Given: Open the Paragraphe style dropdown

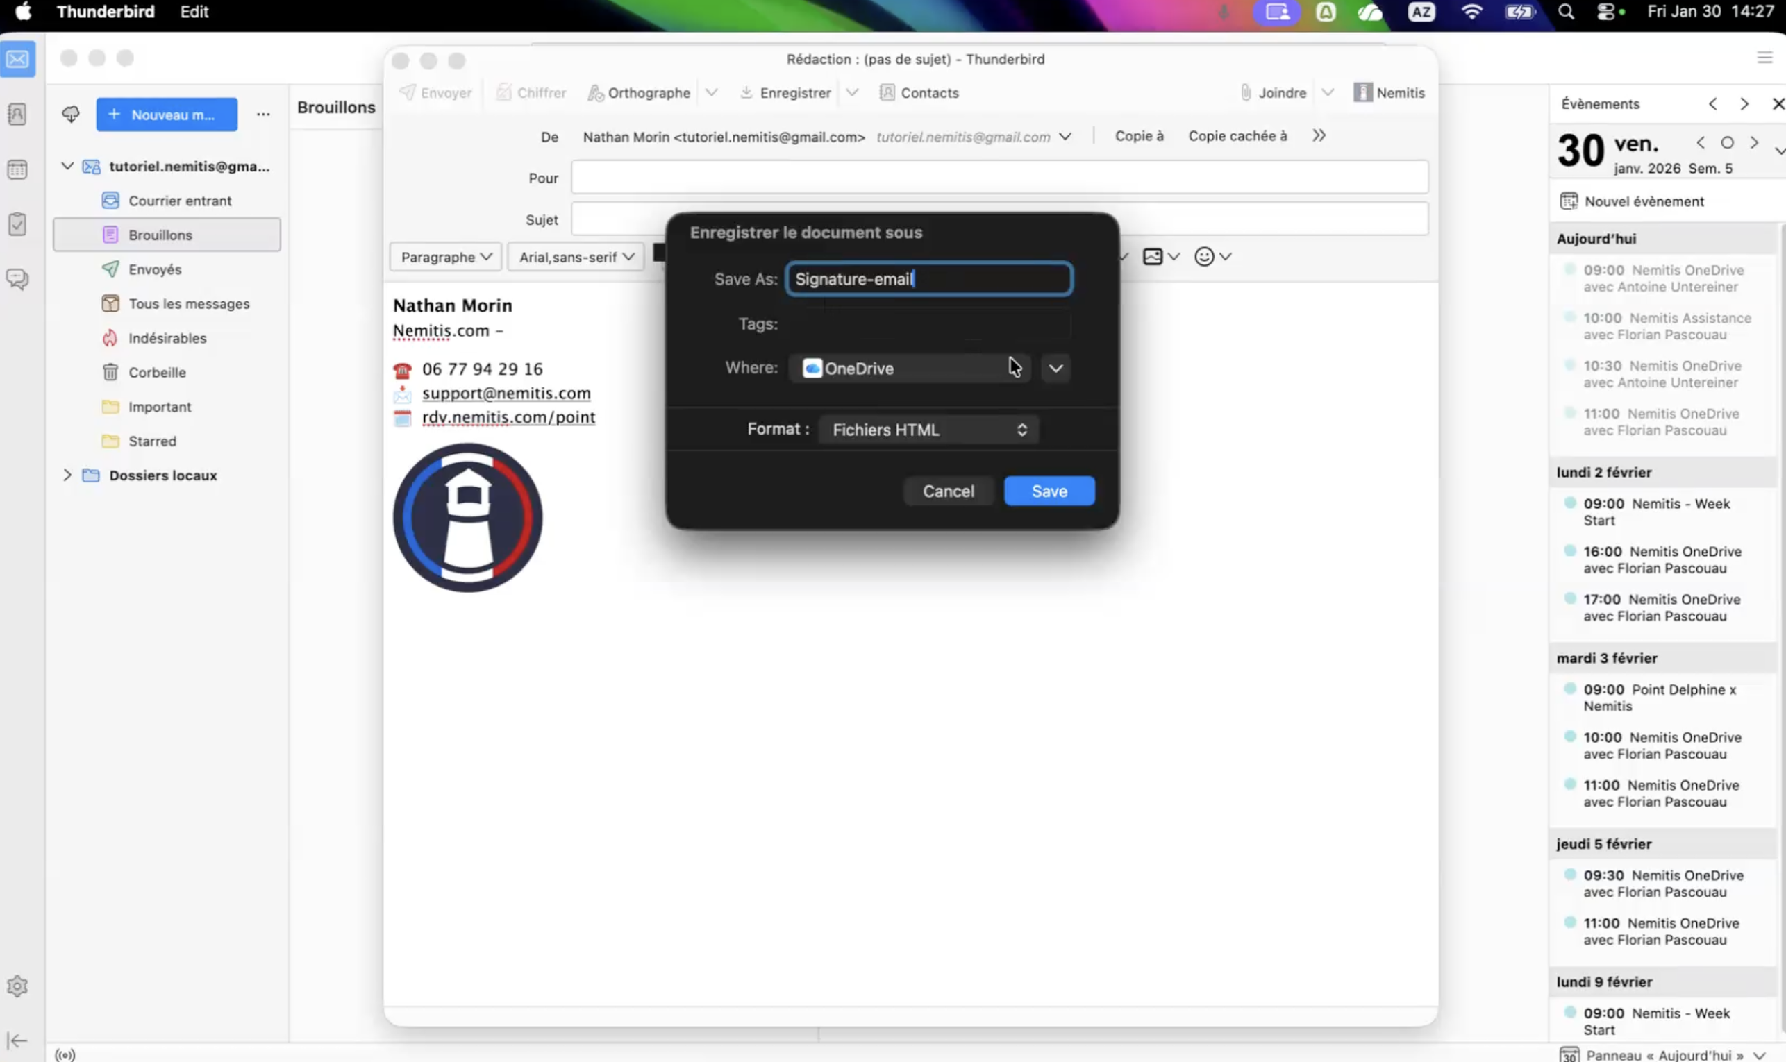Looking at the screenshot, I should [x=444, y=256].
